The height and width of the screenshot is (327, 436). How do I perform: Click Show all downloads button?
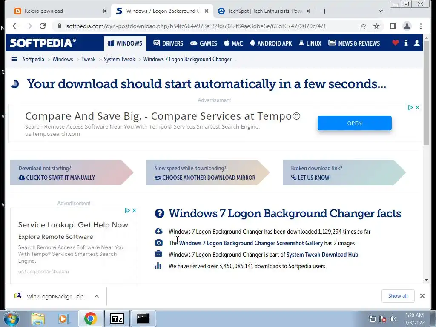(398, 296)
